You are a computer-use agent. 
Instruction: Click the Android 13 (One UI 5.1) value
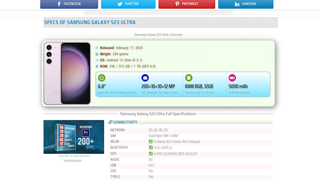point(124,60)
